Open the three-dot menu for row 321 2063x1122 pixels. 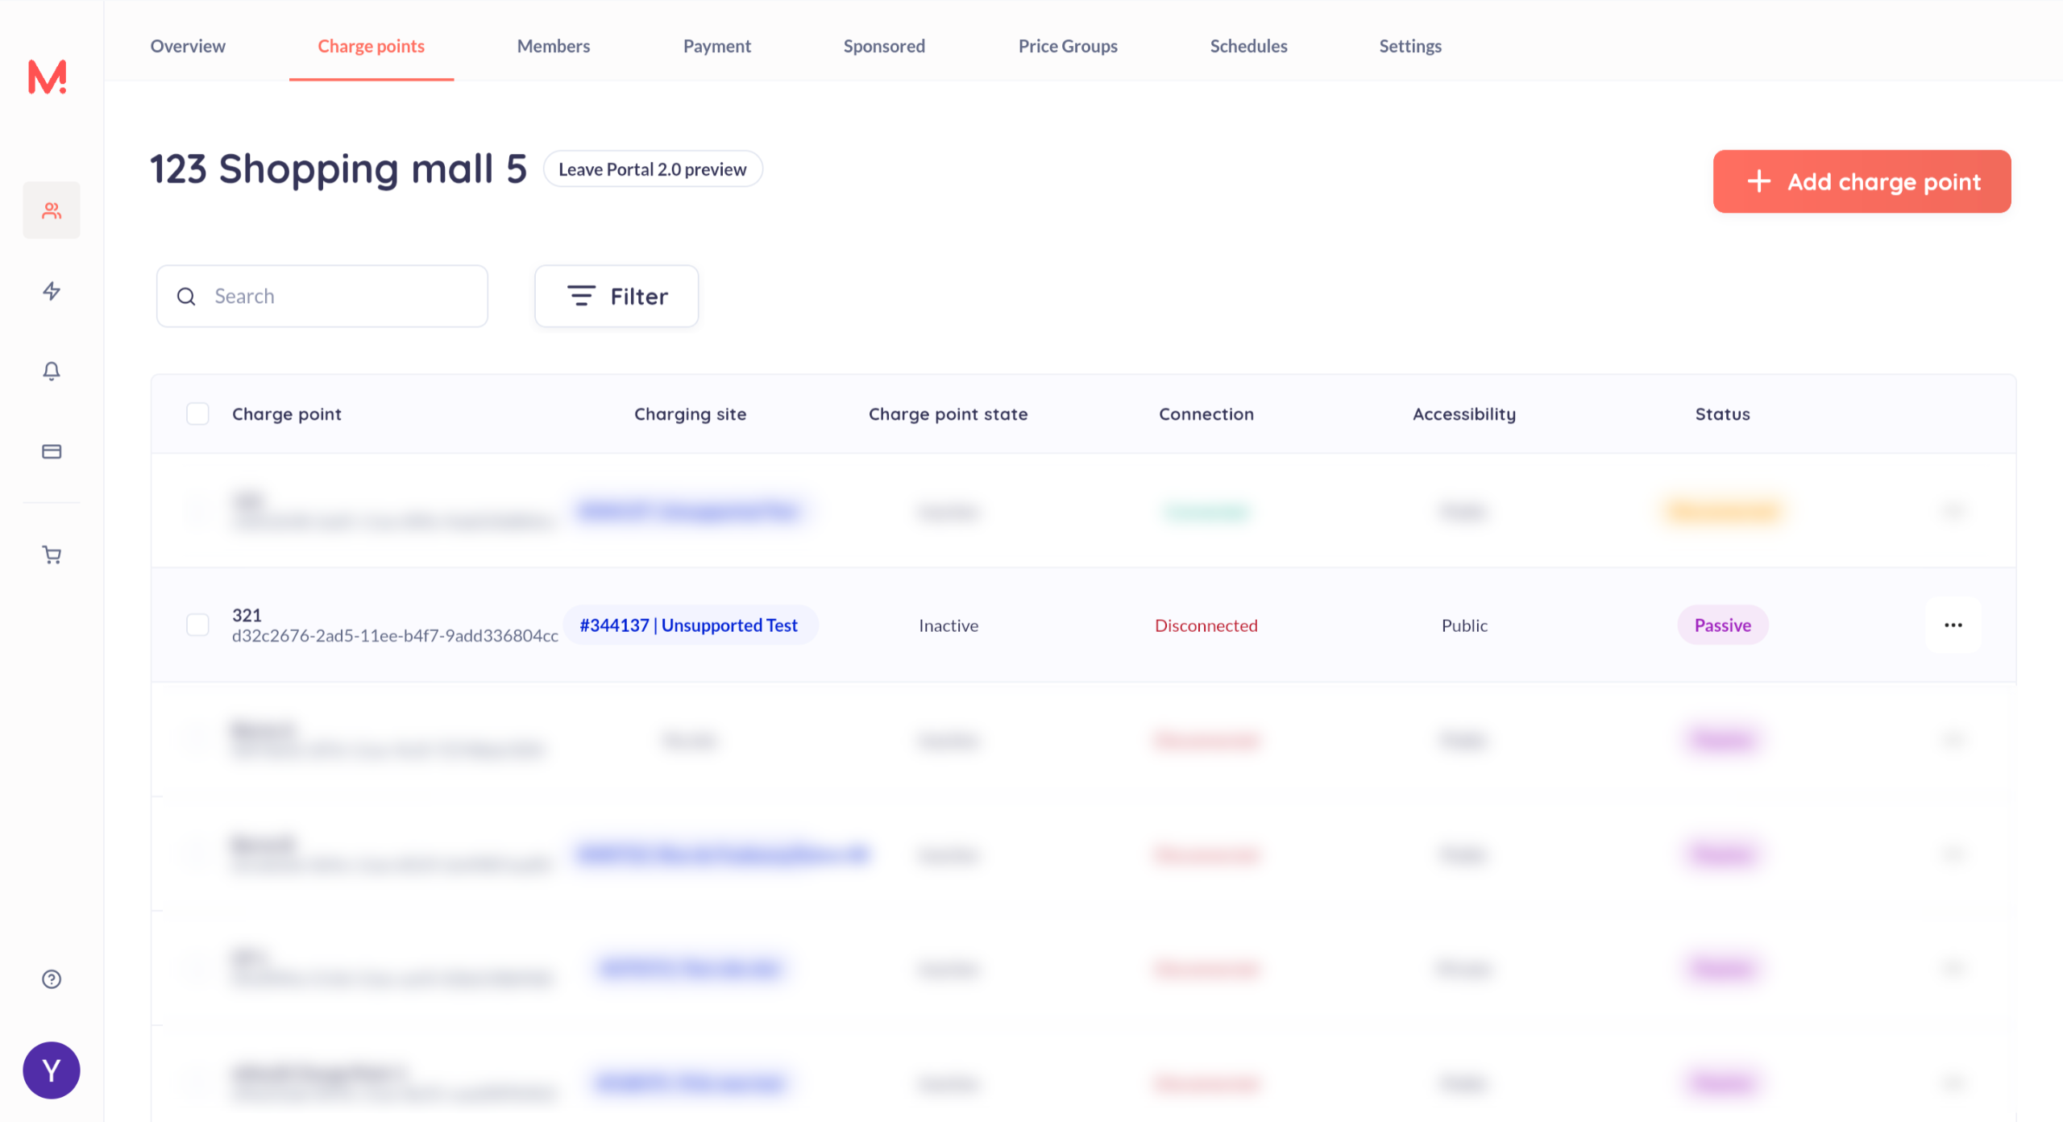coord(1953,625)
